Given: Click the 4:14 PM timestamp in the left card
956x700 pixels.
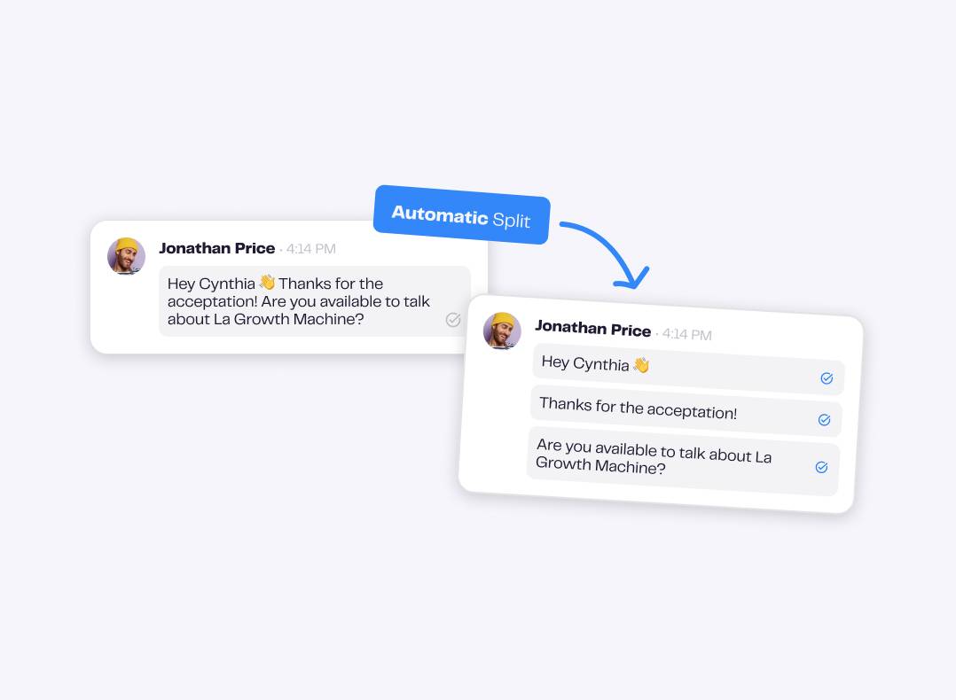Looking at the screenshot, I should (x=311, y=249).
